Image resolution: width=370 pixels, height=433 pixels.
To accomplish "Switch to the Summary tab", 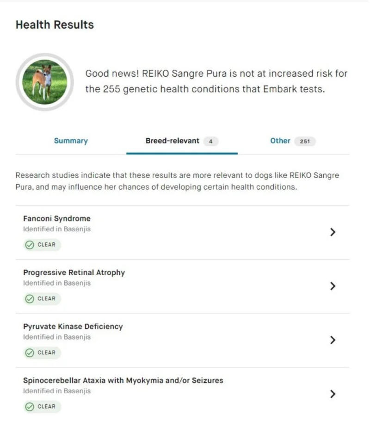I will point(71,141).
